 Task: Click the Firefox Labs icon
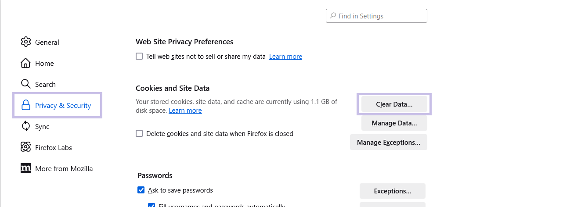26,147
